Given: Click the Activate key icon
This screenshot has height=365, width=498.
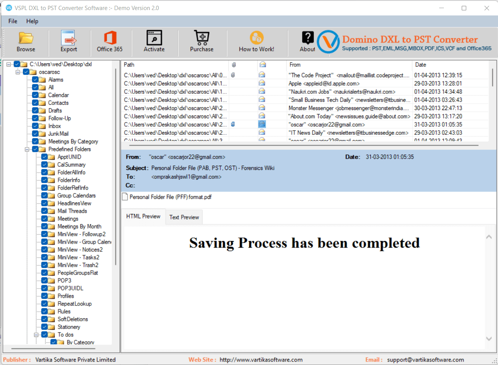Looking at the screenshot, I should coord(154,38).
